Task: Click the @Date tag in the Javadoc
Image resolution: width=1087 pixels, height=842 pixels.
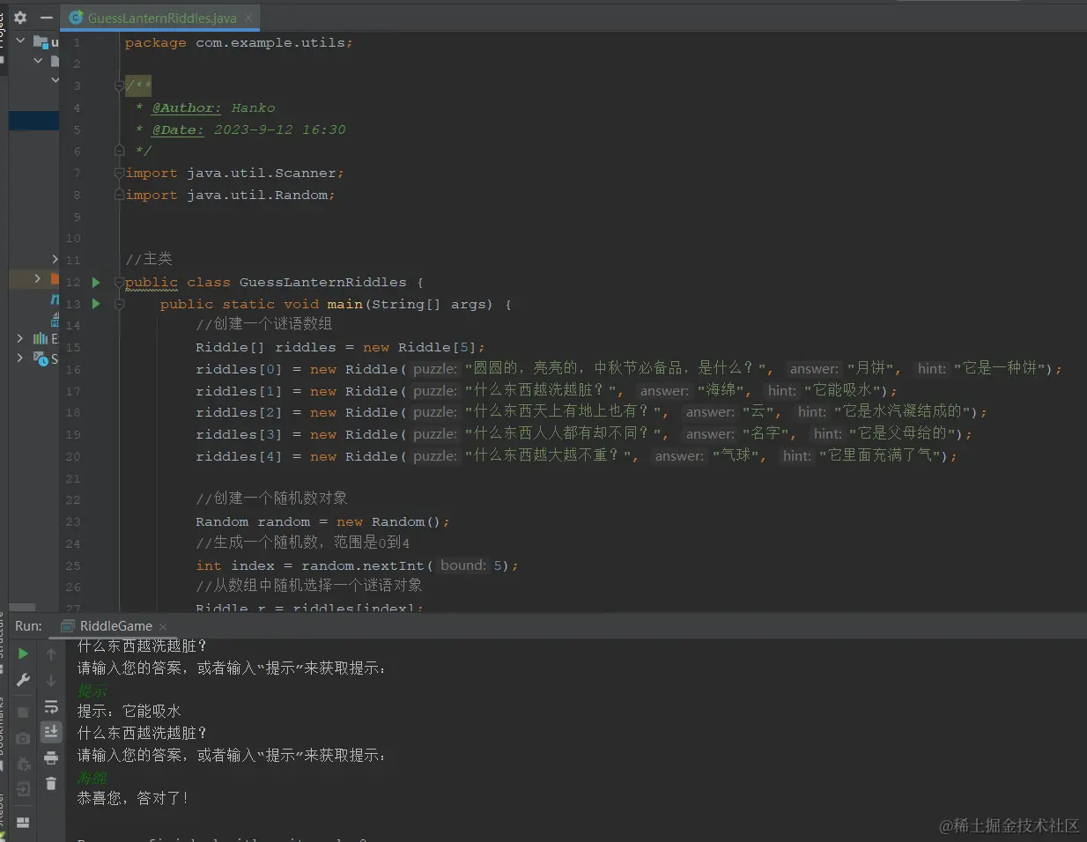Action: tap(178, 129)
